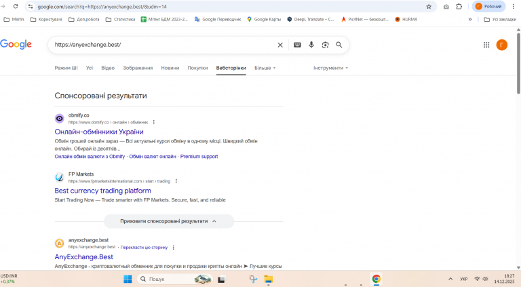The width and height of the screenshot is (521, 287).
Task: Open the Мітінг БДМ 2023 bookmark
Action: point(164,19)
